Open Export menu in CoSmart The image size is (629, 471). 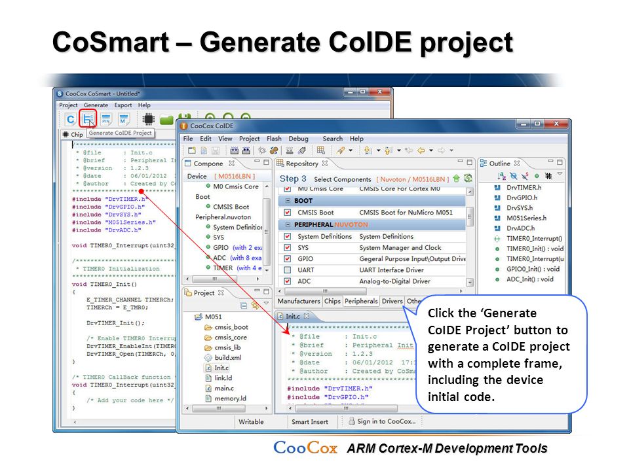[123, 105]
